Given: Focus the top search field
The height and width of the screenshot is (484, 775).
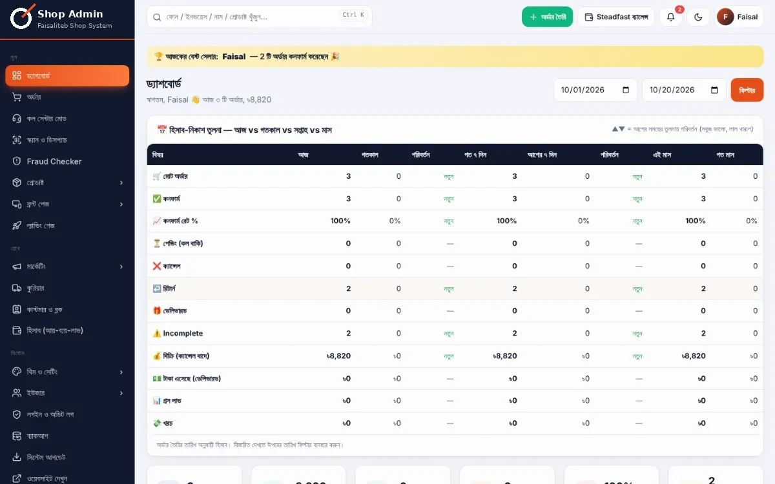Looking at the screenshot, I should (x=260, y=16).
